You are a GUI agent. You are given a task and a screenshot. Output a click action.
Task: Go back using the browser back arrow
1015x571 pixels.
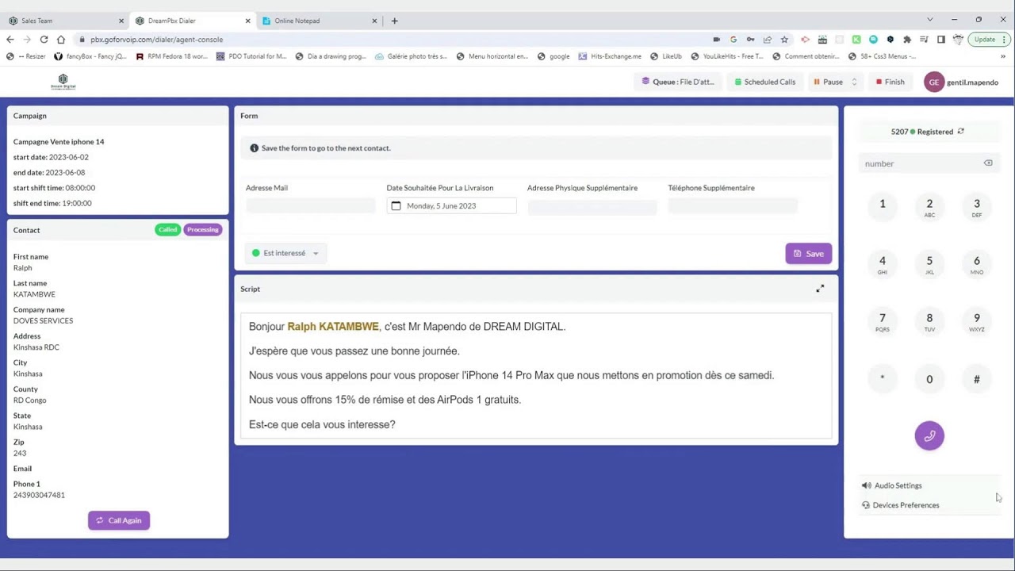10,39
